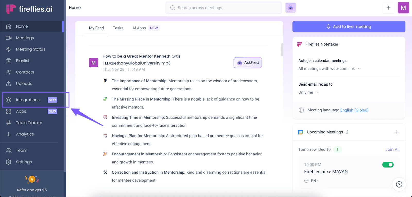
Task: Click the Uploads icon in sidebar
Action: (x=8, y=84)
